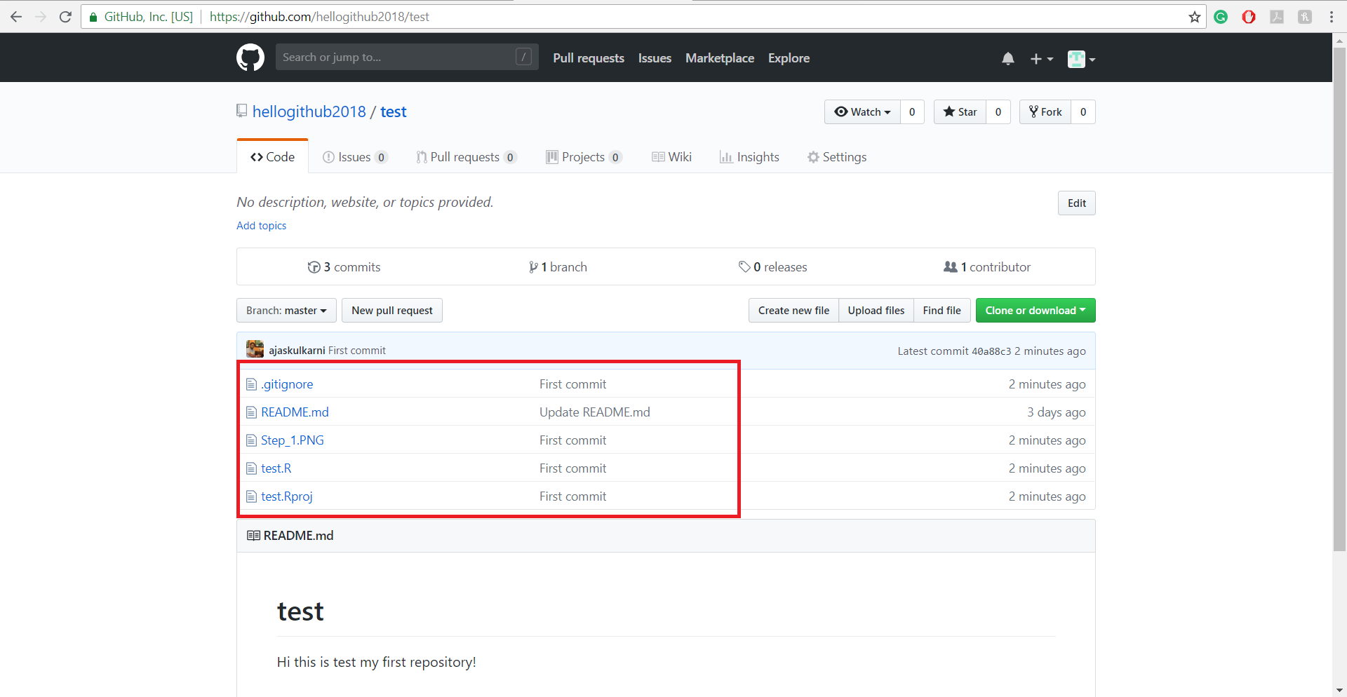Screen dimensions: 1347x697
Task: Star the repository
Action: pos(960,112)
